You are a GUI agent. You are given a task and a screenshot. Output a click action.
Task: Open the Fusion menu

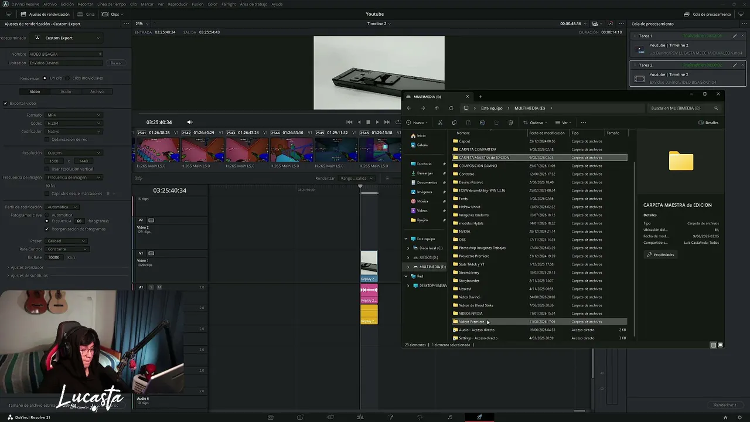[x=197, y=4]
